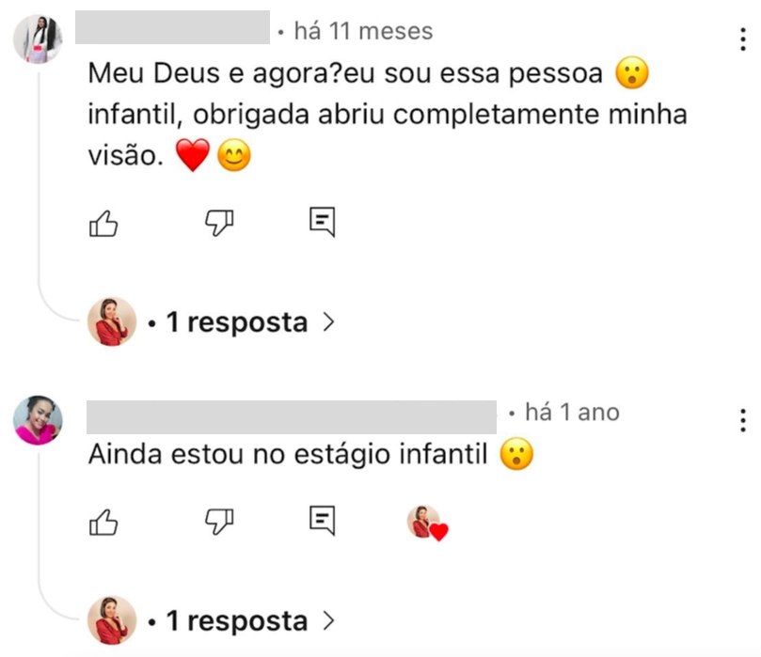The height and width of the screenshot is (657, 761).
Task: Reply to the "estágio infantil" comment
Action: tap(322, 520)
